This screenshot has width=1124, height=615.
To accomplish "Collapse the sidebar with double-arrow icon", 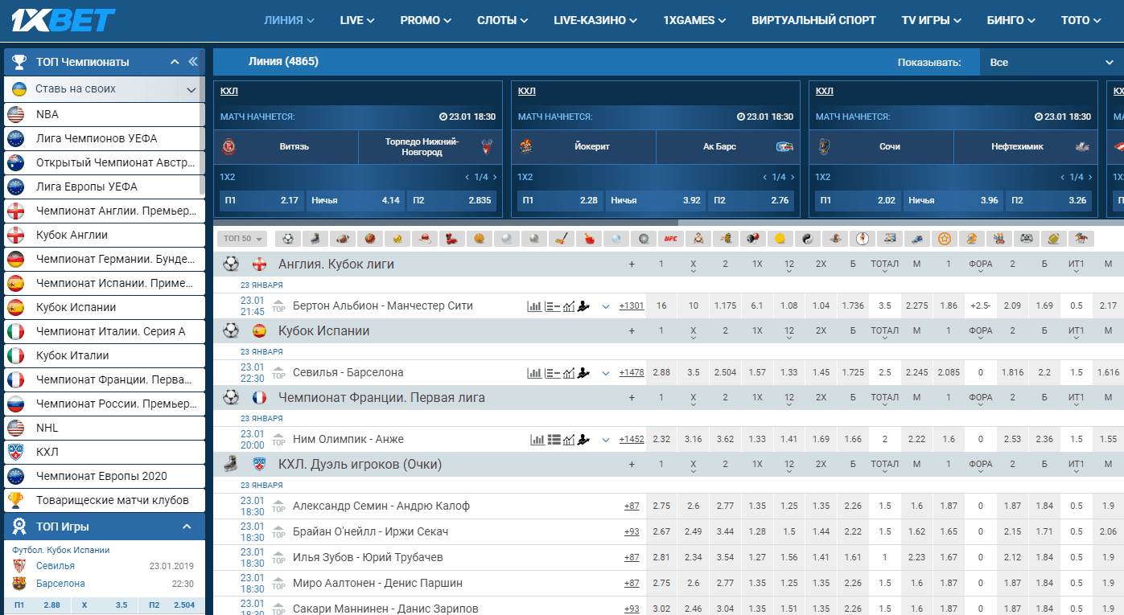I will coord(193,62).
